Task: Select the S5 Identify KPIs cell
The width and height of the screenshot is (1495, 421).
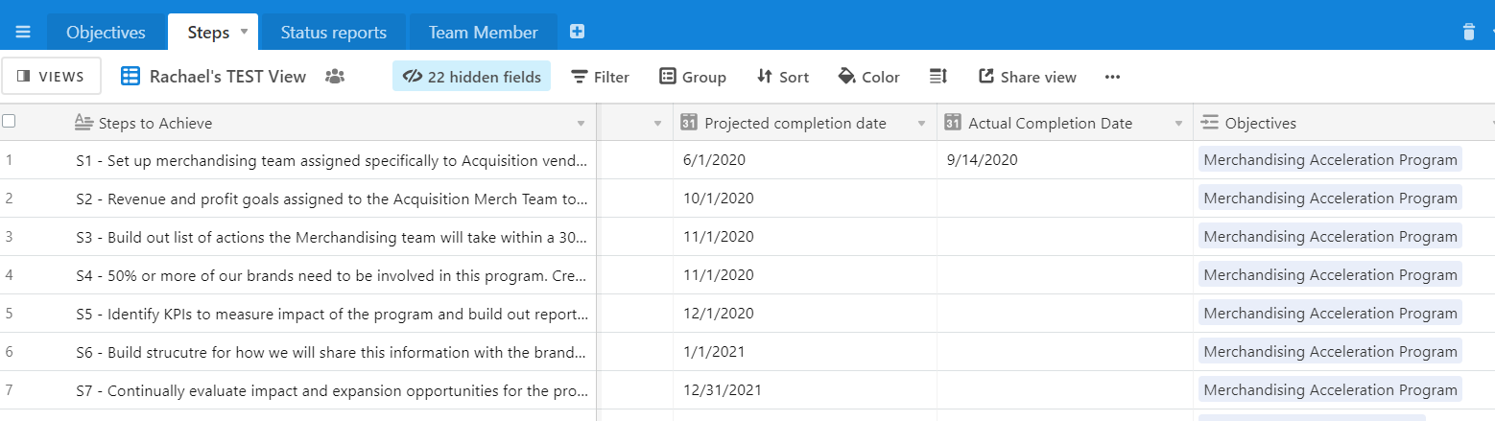Action: point(332,314)
